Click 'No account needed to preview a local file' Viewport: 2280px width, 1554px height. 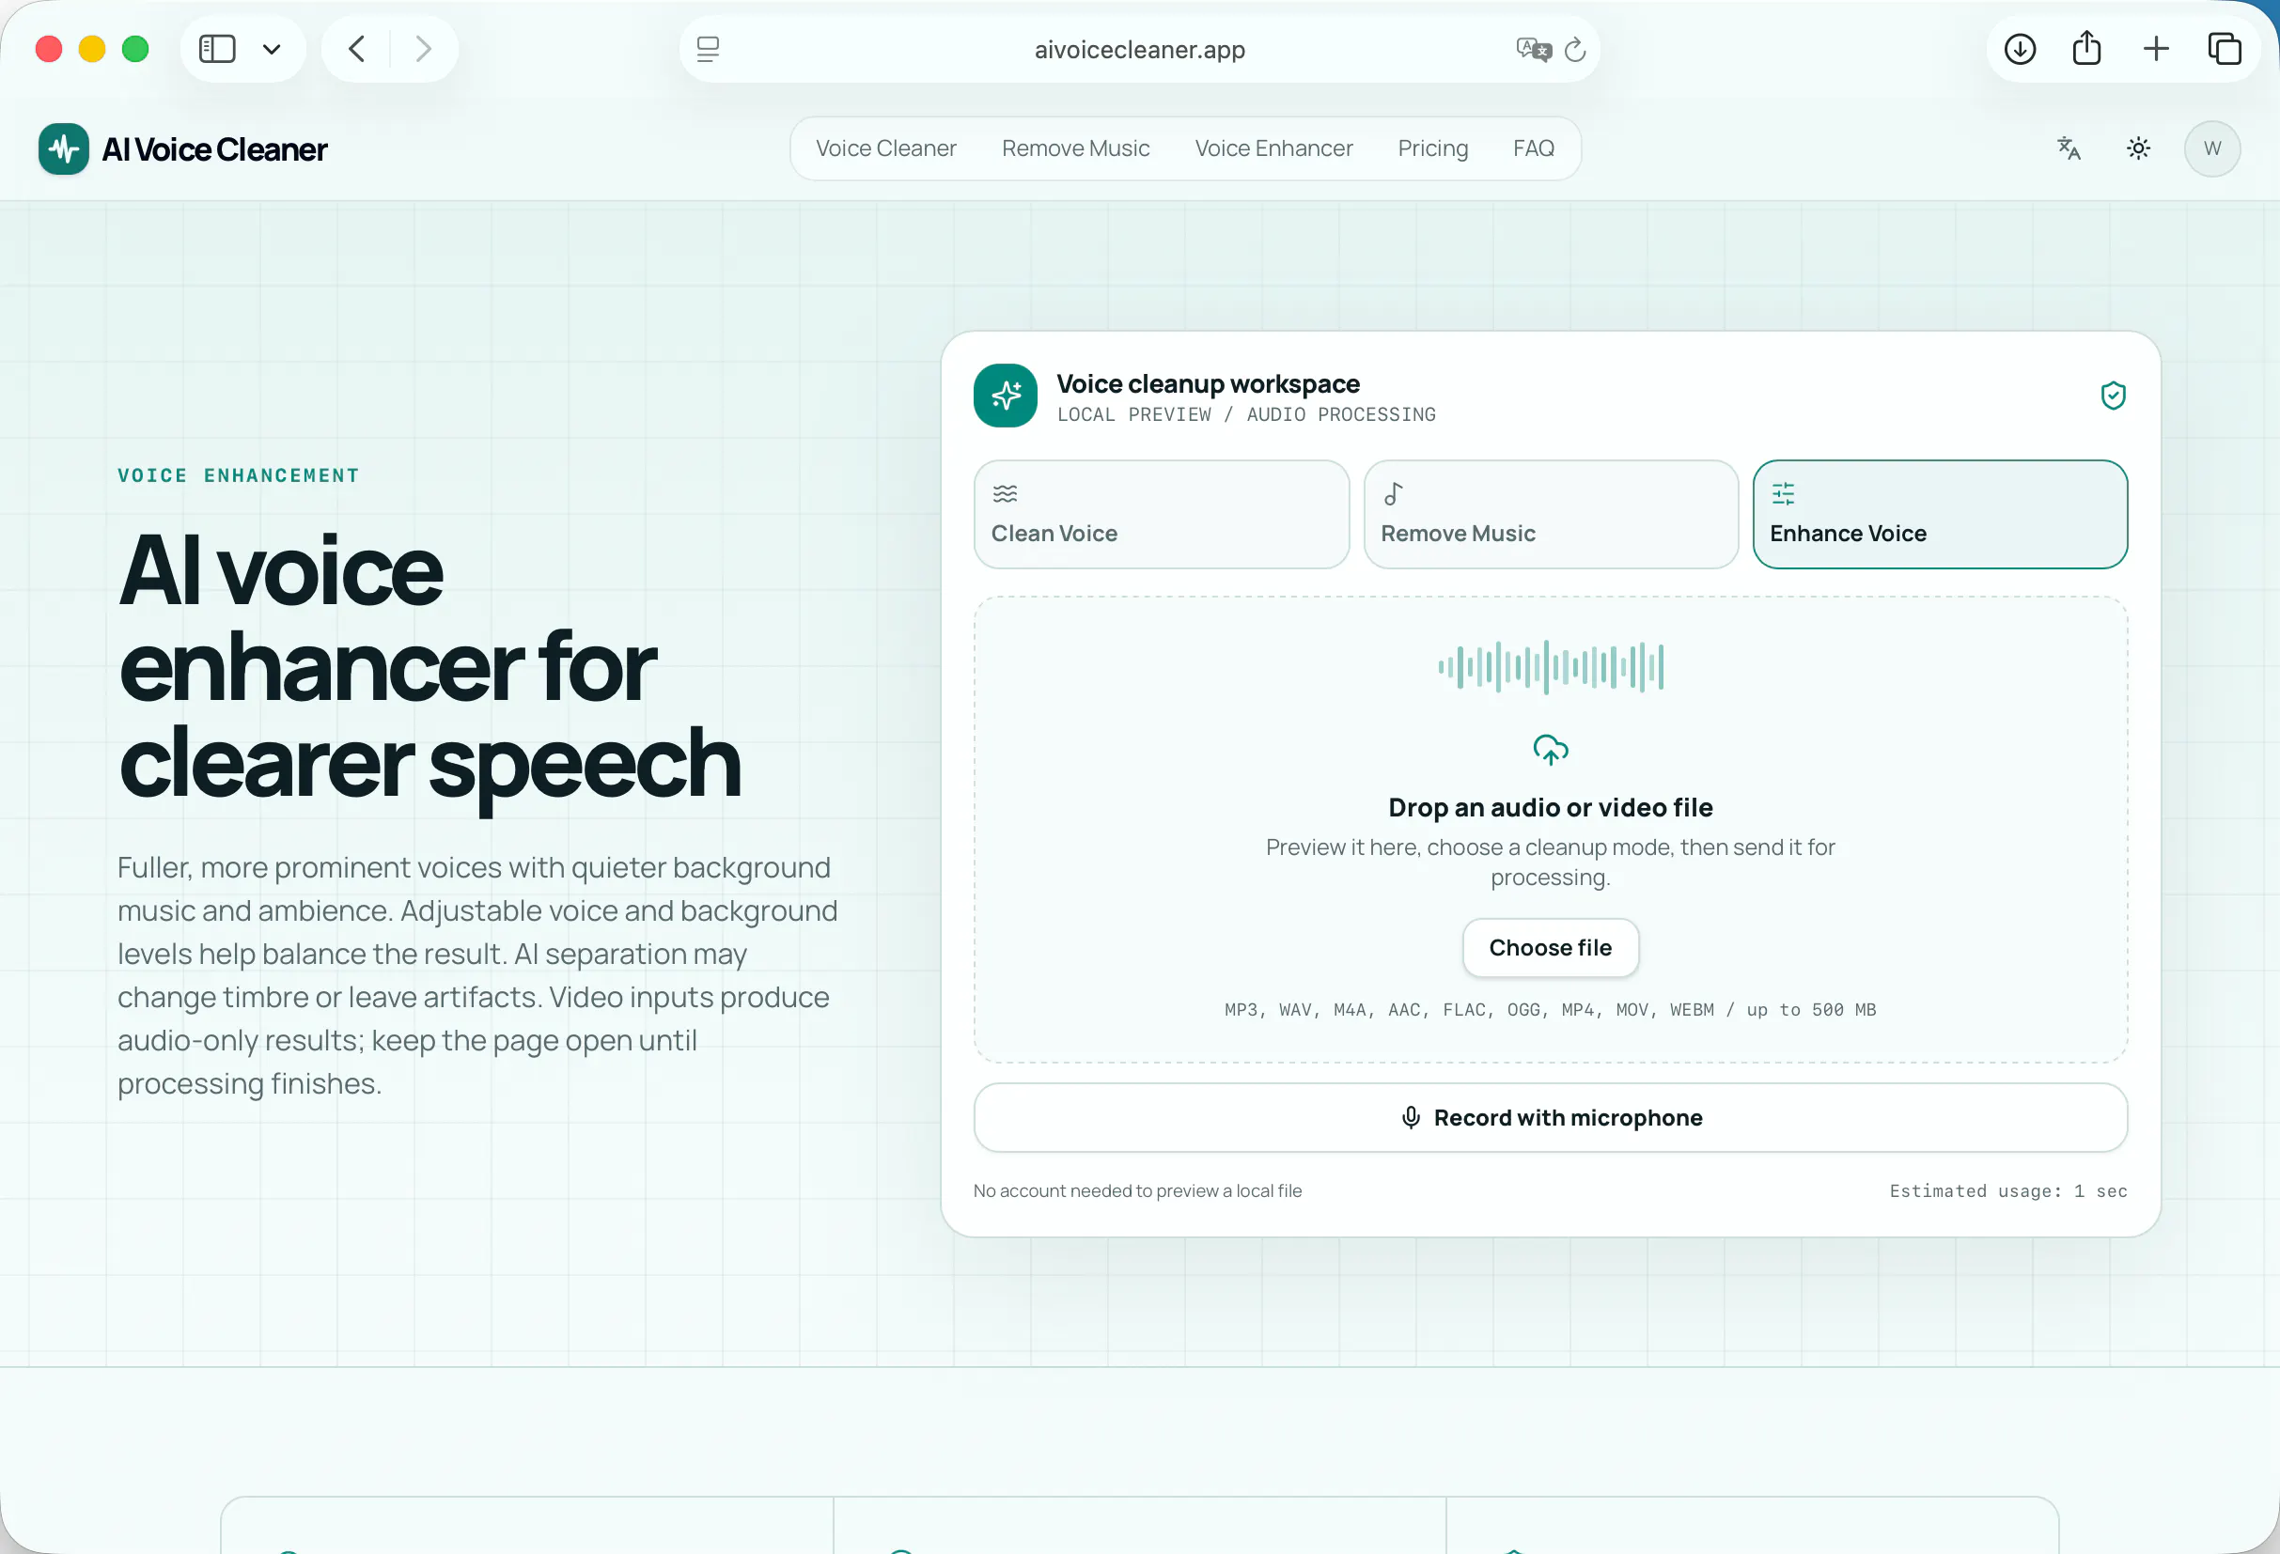pyautogui.click(x=1137, y=1191)
